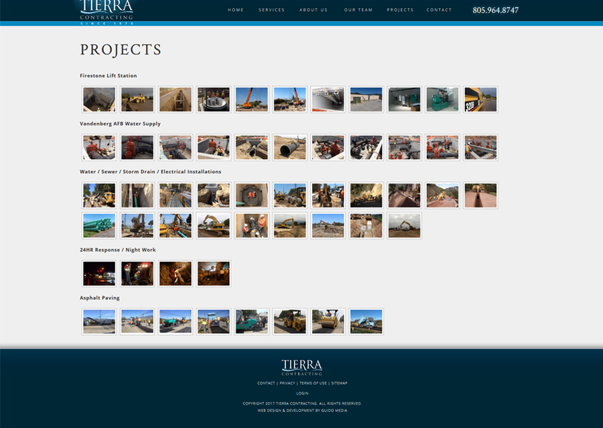Click the Tierra Contracting footer logo
The width and height of the screenshot is (603, 428).
tap(301, 366)
